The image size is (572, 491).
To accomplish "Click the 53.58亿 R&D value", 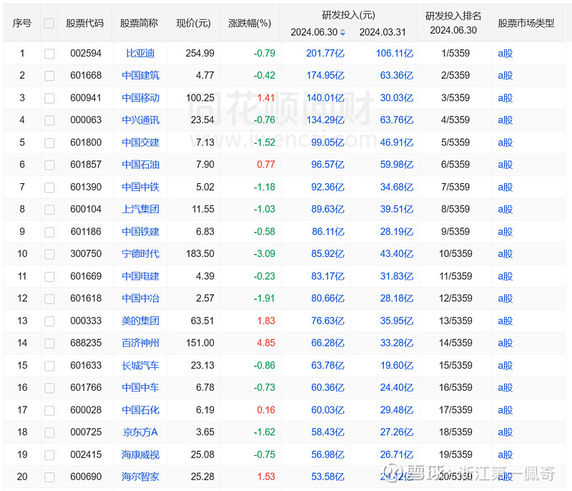I will (327, 477).
